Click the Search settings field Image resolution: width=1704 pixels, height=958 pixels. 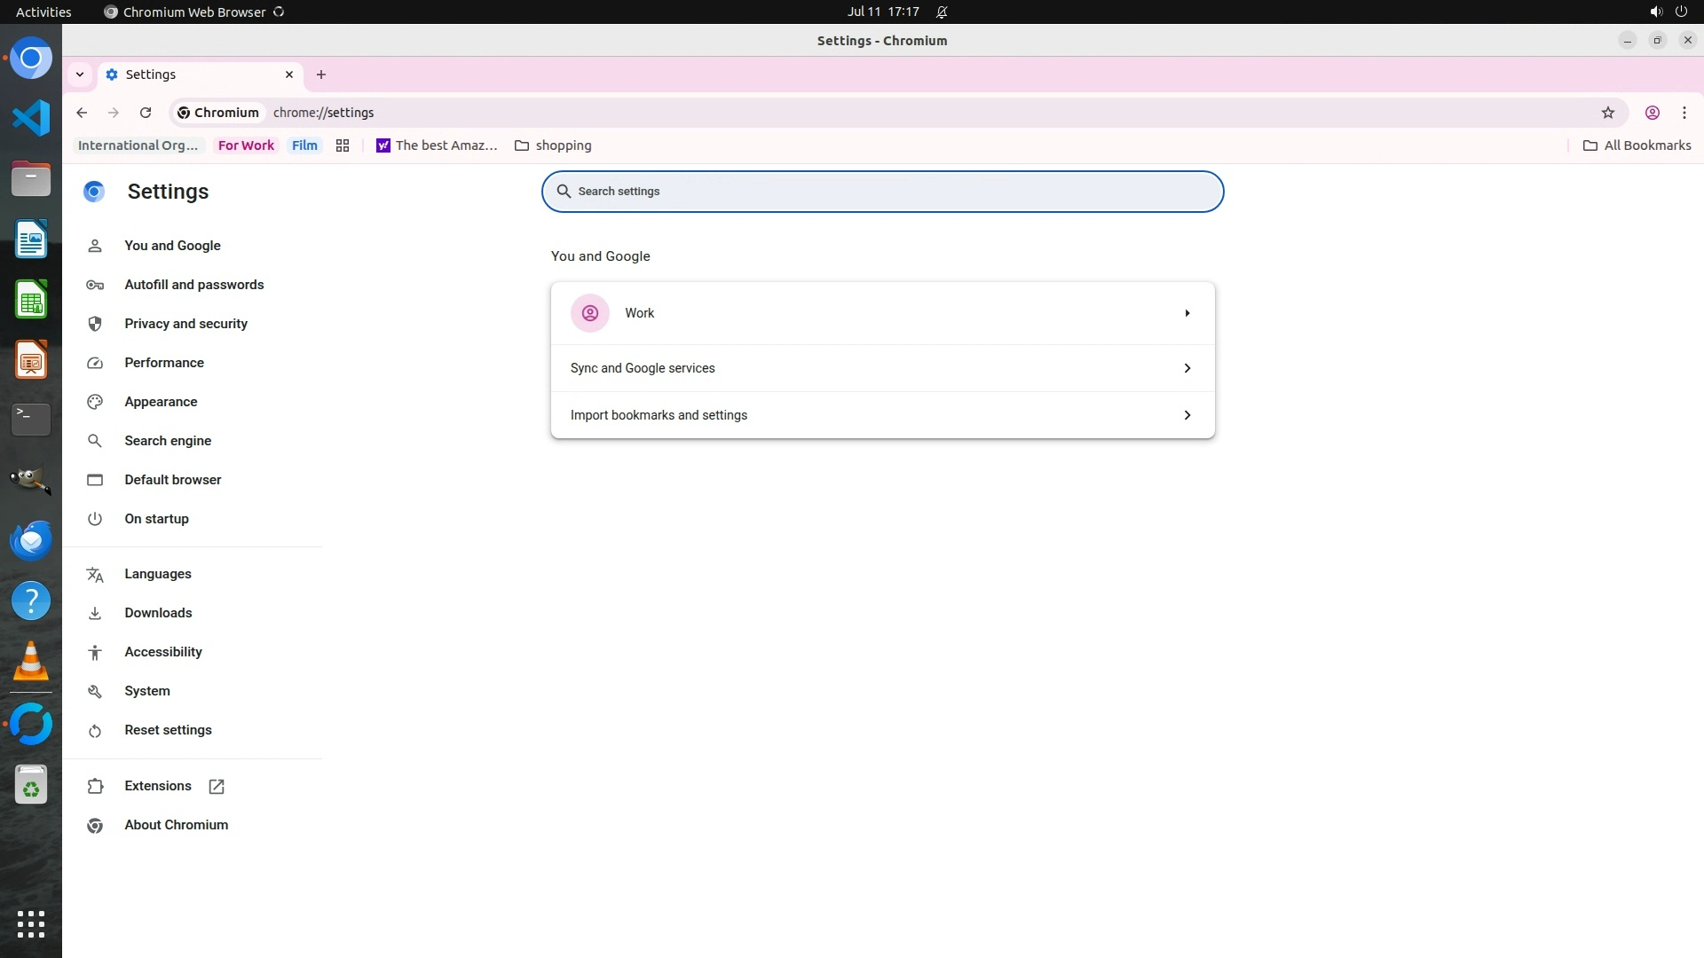point(882,192)
